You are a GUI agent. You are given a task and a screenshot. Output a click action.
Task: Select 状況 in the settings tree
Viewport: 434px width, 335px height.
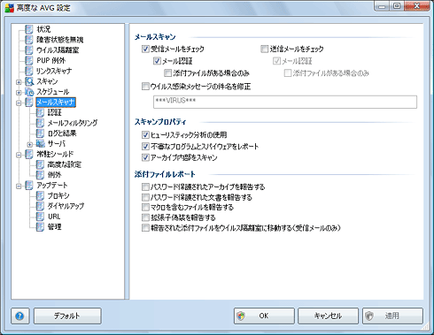click(x=43, y=29)
